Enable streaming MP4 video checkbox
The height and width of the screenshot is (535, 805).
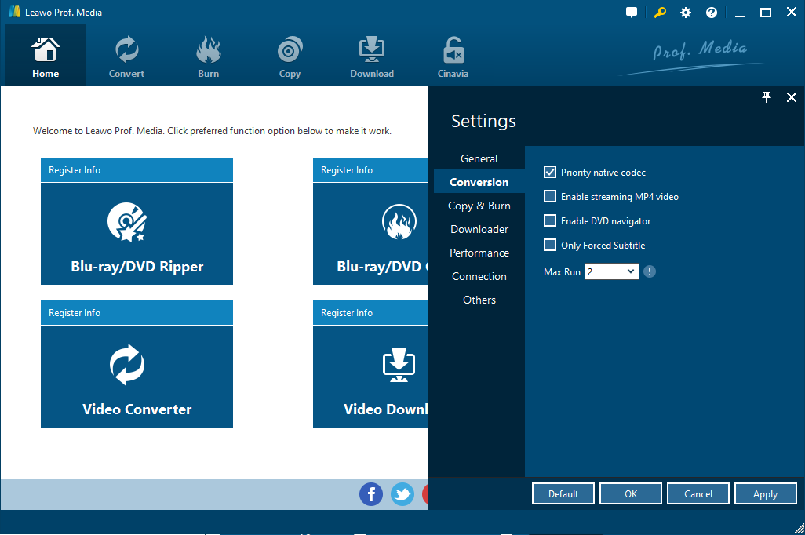coord(550,196)
